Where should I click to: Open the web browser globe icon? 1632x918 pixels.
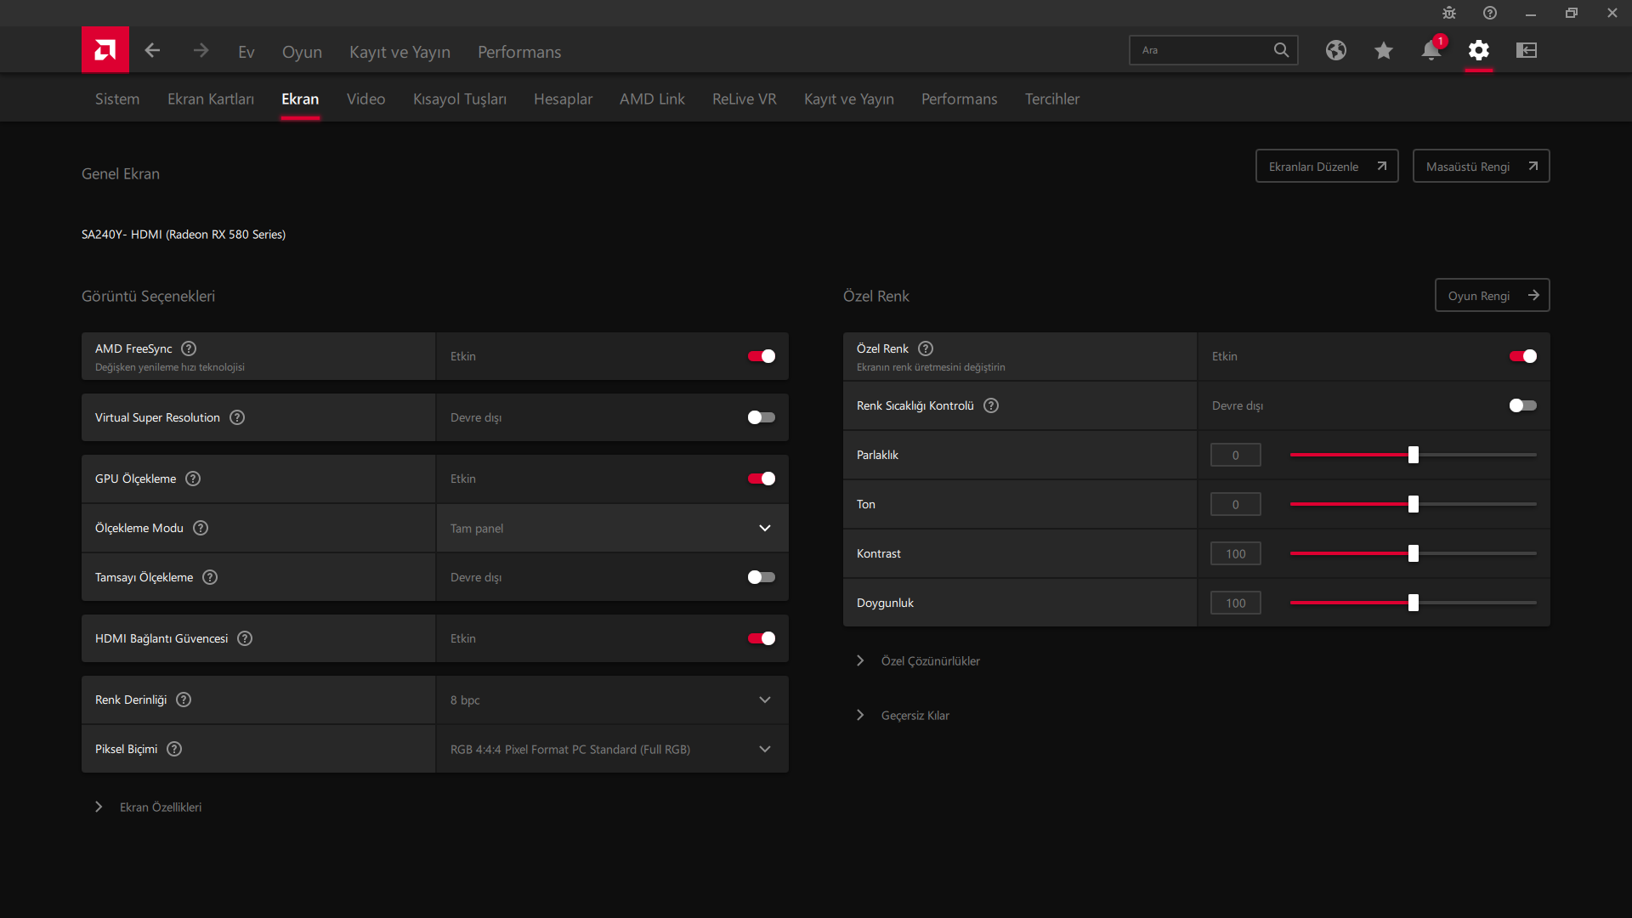(x=1336, y=50)
